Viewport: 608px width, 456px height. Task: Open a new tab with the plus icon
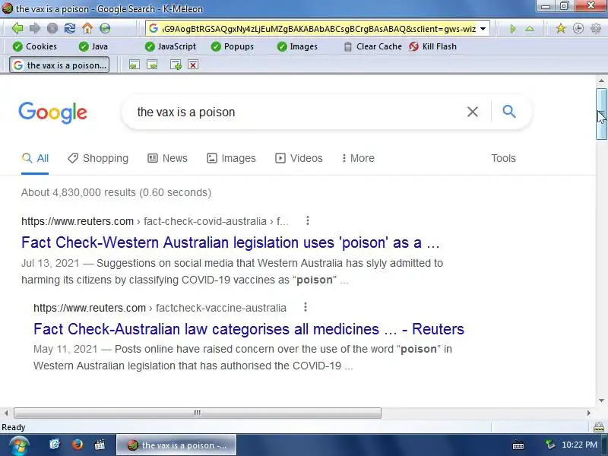tap(176, 65)
